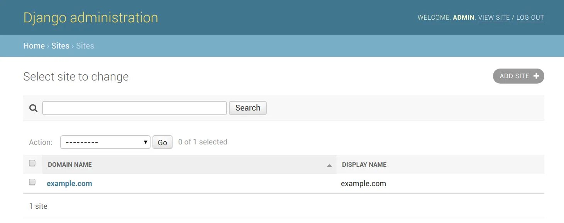Click inside the search text field
The height and width of the screenshot is (223, 564).
point(134,108)
